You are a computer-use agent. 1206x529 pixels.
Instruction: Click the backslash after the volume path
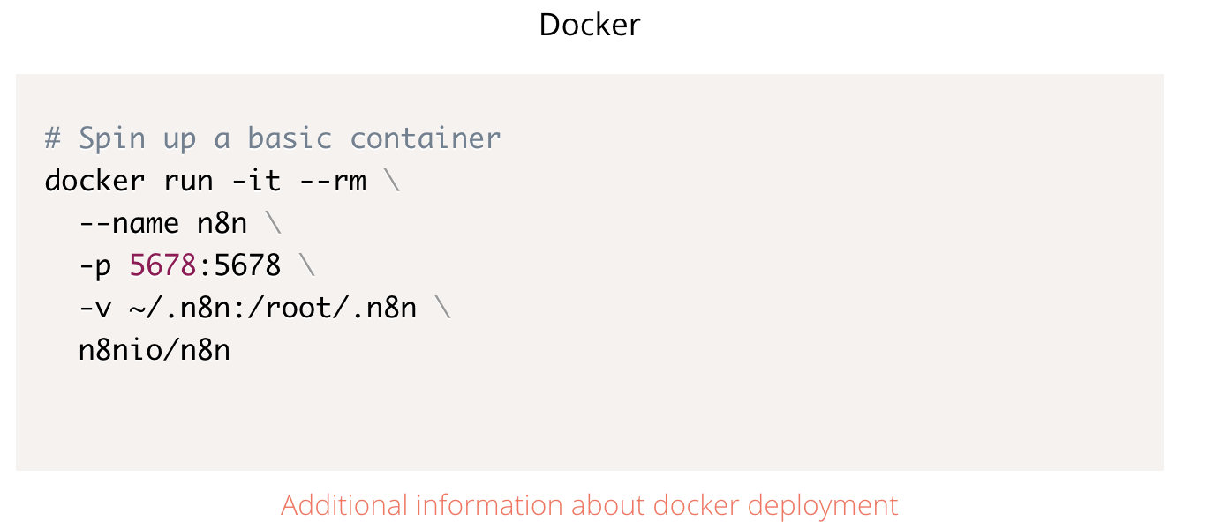[442, 308]
